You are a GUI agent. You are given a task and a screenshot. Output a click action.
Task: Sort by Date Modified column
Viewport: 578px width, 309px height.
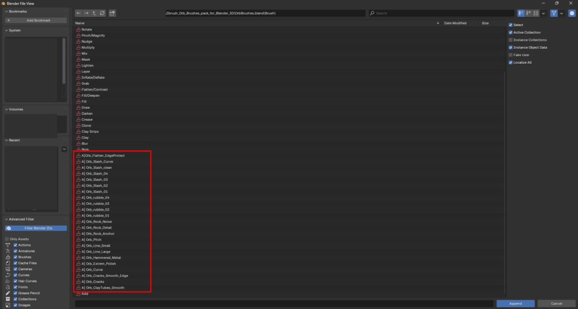[x=455, y=23]
